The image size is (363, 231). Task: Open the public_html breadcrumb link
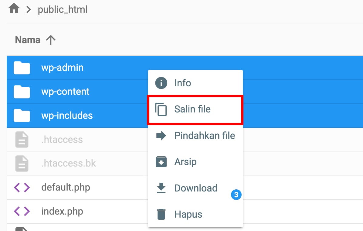(x=63, y=10)
